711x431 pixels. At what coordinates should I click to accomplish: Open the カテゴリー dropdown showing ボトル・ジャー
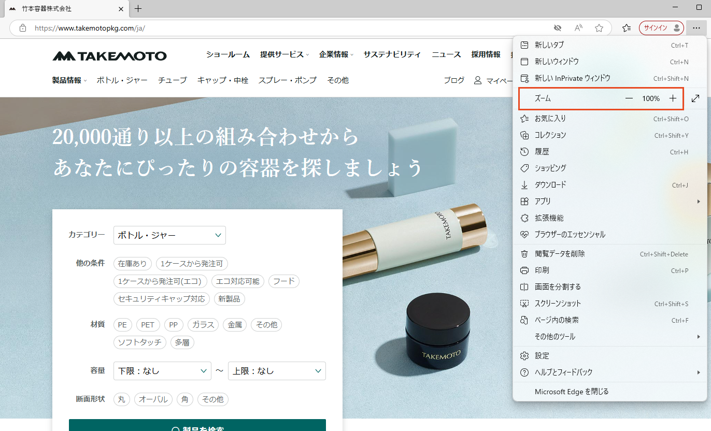click(x=169, y=235)
